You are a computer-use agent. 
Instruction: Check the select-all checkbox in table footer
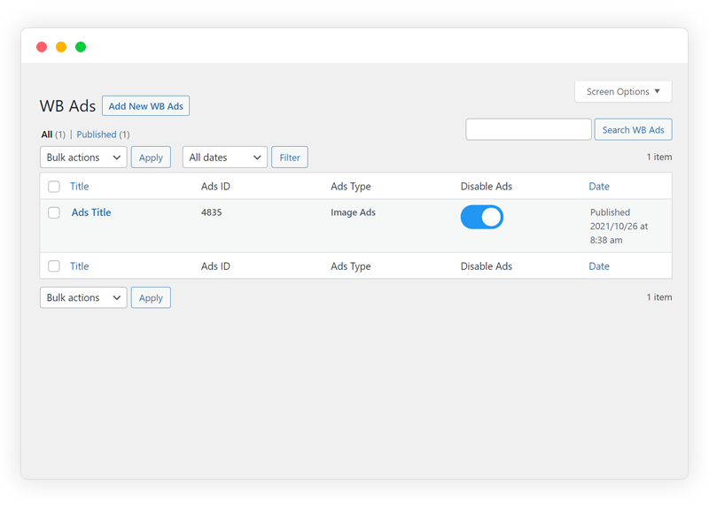pos(54,266)
